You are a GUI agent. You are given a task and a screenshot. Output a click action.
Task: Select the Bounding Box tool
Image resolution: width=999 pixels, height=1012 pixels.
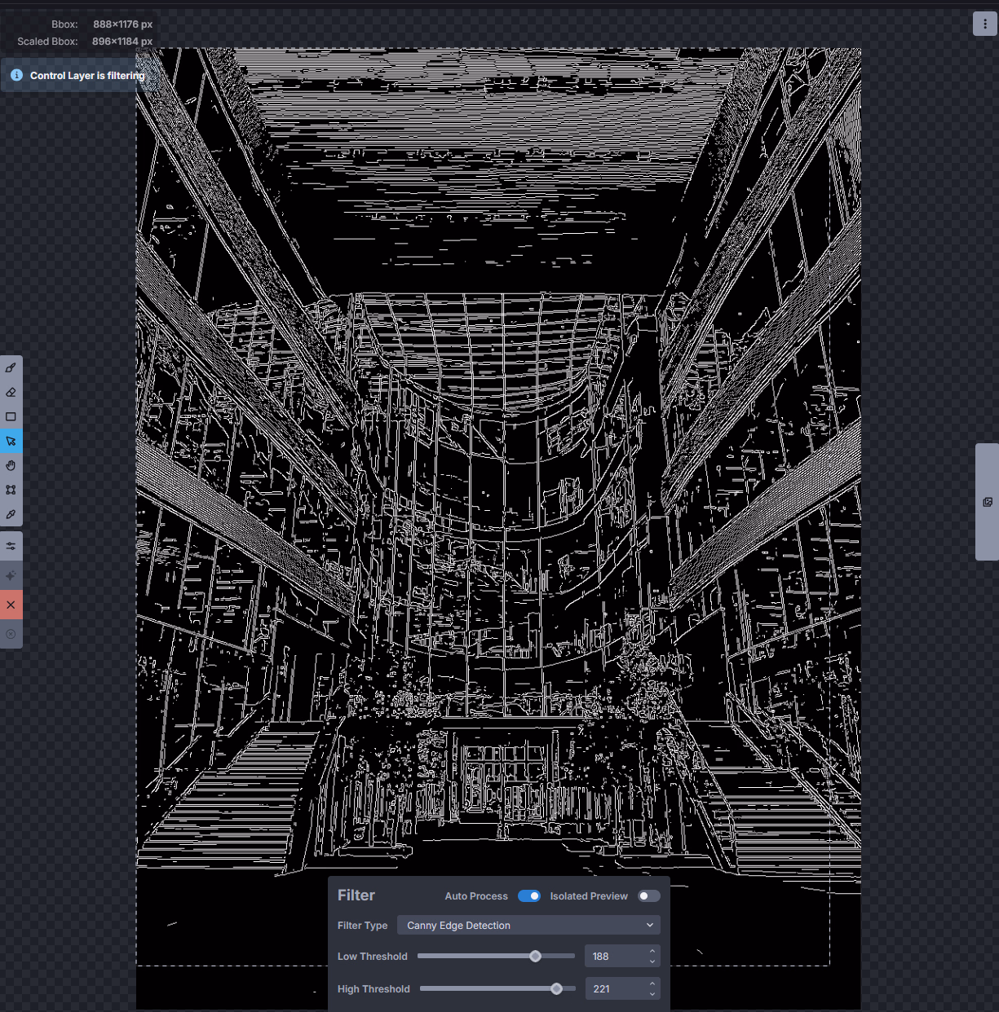(11, 490)
